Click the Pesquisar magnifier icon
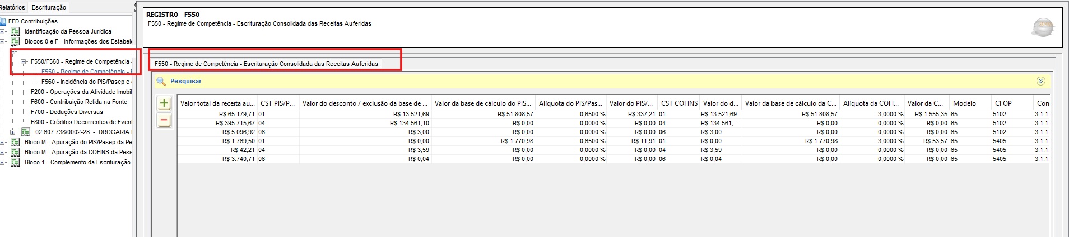Viewport: 1069px width, 237px height. pos(161,81)
